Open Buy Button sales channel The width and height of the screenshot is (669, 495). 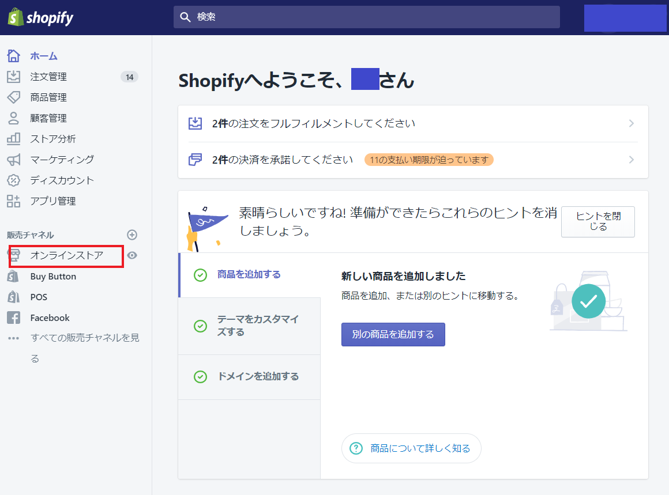click(x=53, y=276)
